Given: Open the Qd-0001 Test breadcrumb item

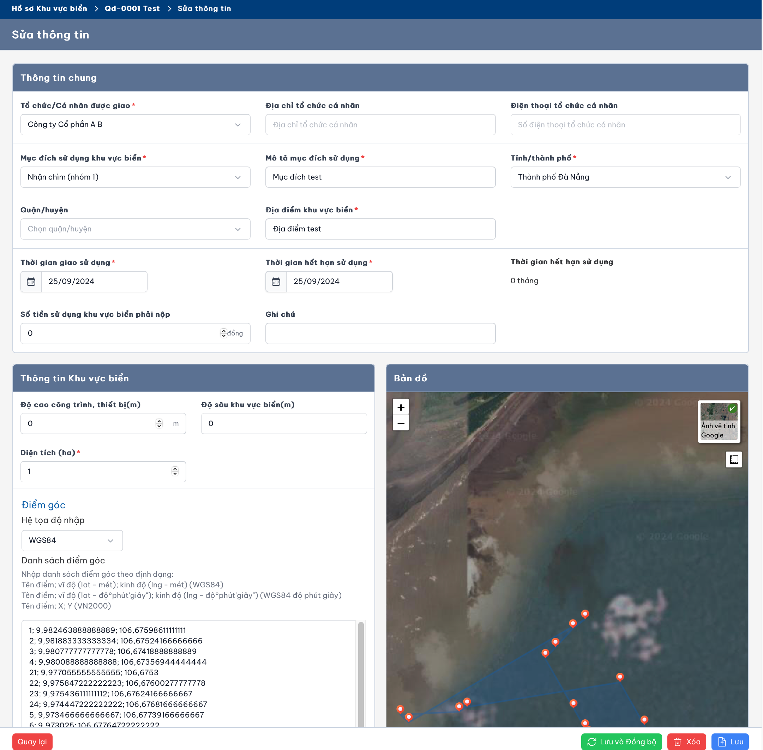Looking at the screenshot, I should click(x=132, y=8).
